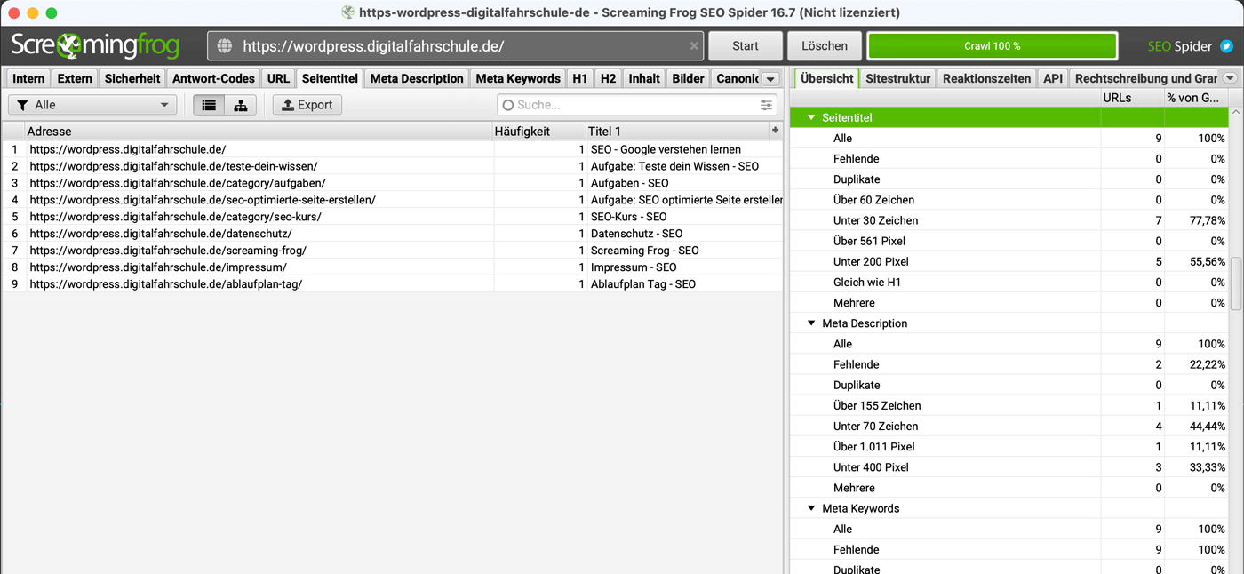Screen dimensions: 1244x574
Task: Click the Crawl 100 % progress bar
Action: click(992, 46)
